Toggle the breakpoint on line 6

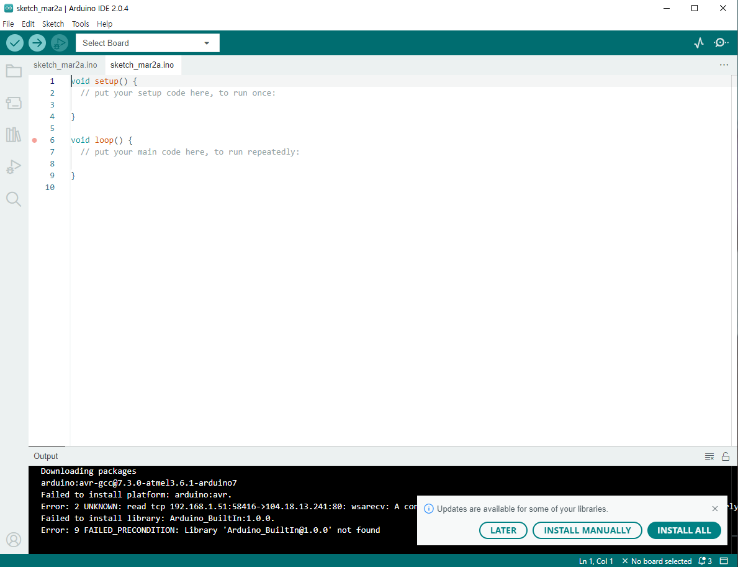(34, 140)
